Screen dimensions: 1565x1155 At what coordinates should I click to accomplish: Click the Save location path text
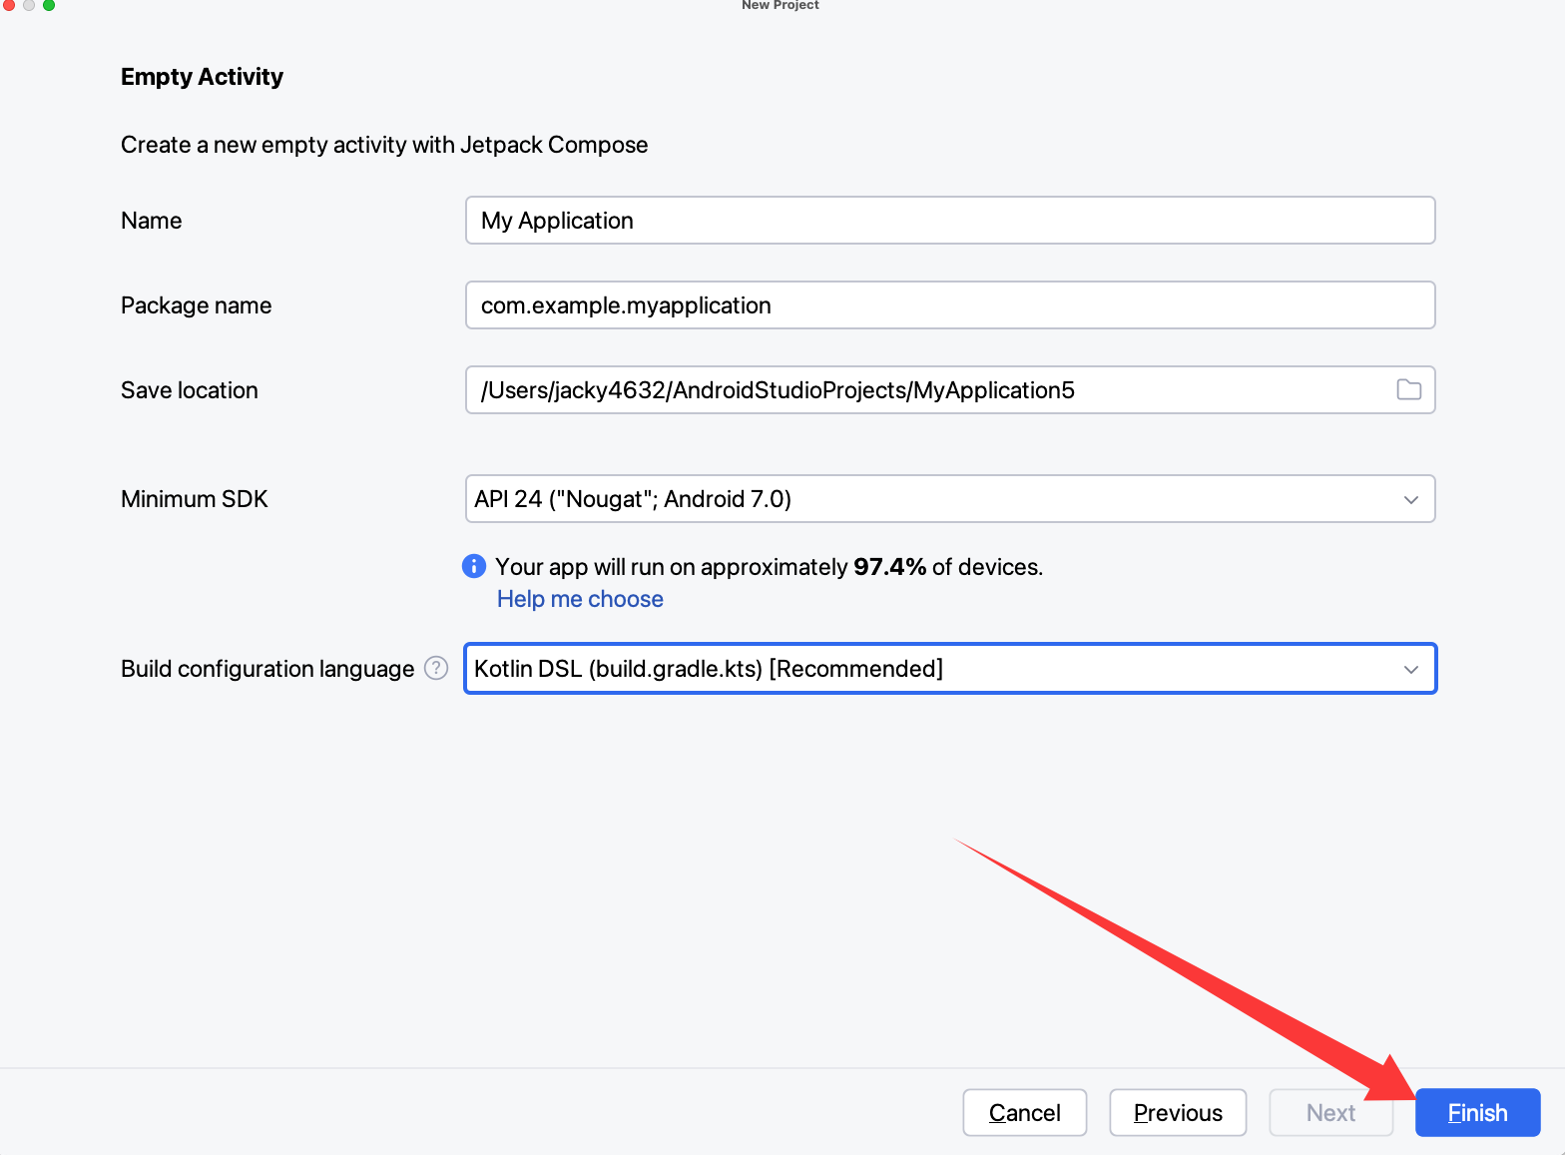pos(777,390)
